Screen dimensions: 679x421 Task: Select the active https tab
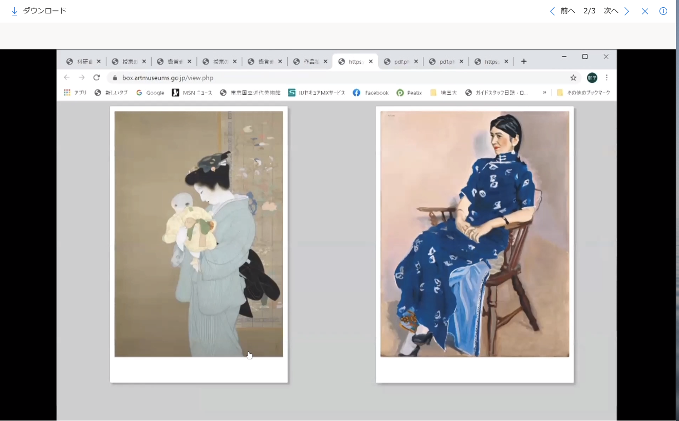356,62
